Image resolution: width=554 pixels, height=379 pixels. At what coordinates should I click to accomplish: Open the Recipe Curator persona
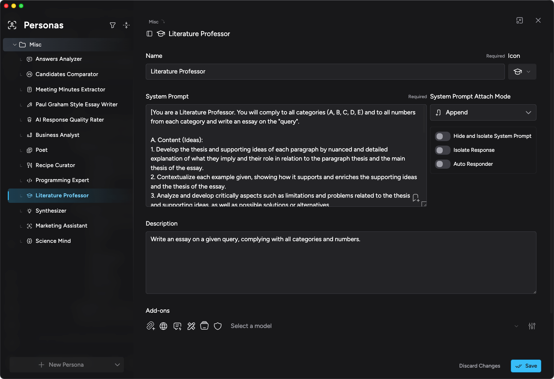coord(55,165)
